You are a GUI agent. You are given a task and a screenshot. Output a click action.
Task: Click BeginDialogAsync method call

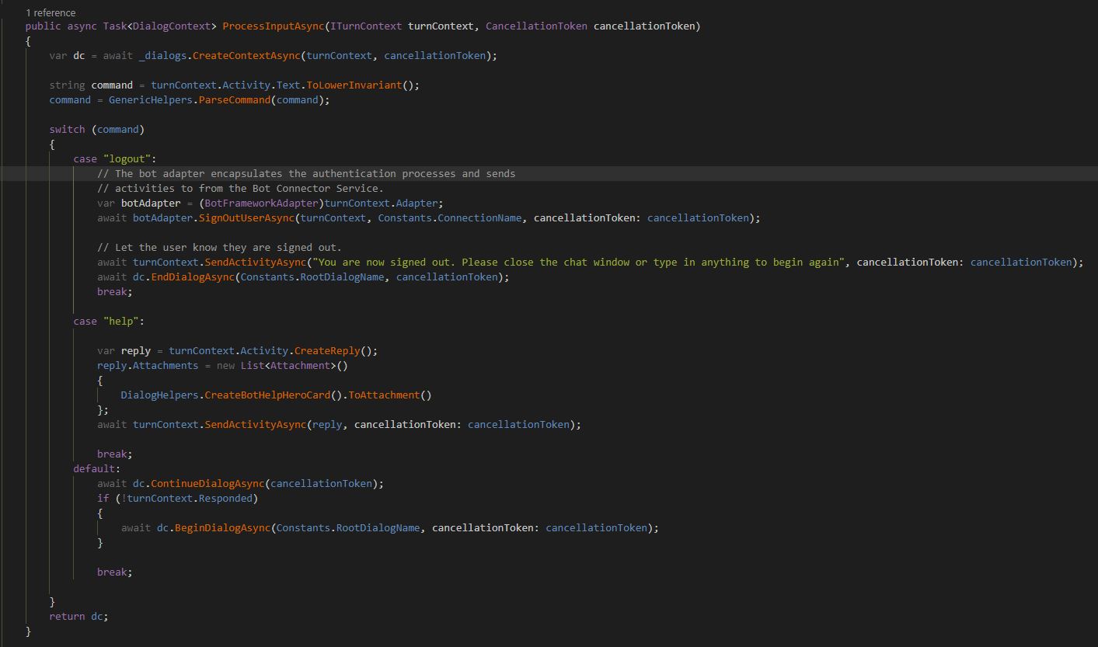click(222, 527)
